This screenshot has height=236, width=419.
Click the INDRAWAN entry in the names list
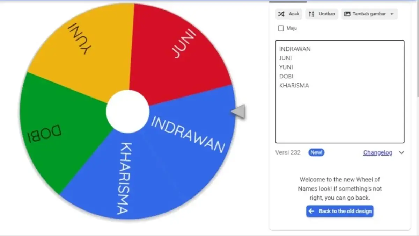pos(295,49)
